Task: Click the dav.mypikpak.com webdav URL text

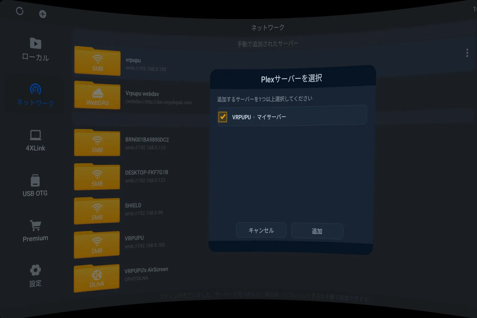Action: [159, 102]
